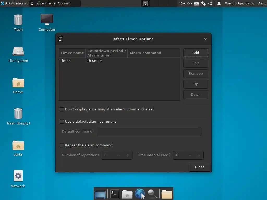Screen dimensions: 267x200
Task: Decrease number of repetitions with minus
Action: coord(119,155)
